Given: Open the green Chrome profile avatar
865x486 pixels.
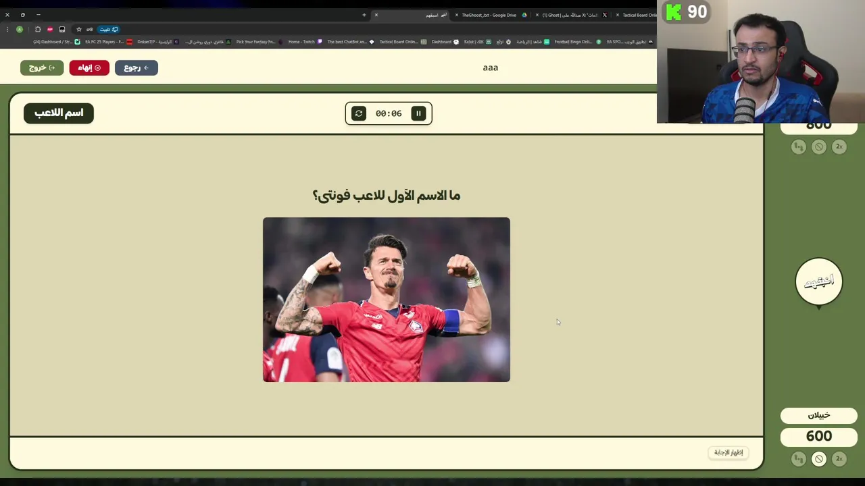Looking at the screenshot, I should 20,29.
